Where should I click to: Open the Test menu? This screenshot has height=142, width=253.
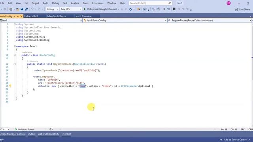point(65,3)
